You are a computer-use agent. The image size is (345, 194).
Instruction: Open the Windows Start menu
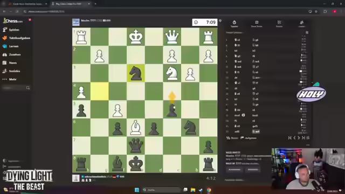136,190
